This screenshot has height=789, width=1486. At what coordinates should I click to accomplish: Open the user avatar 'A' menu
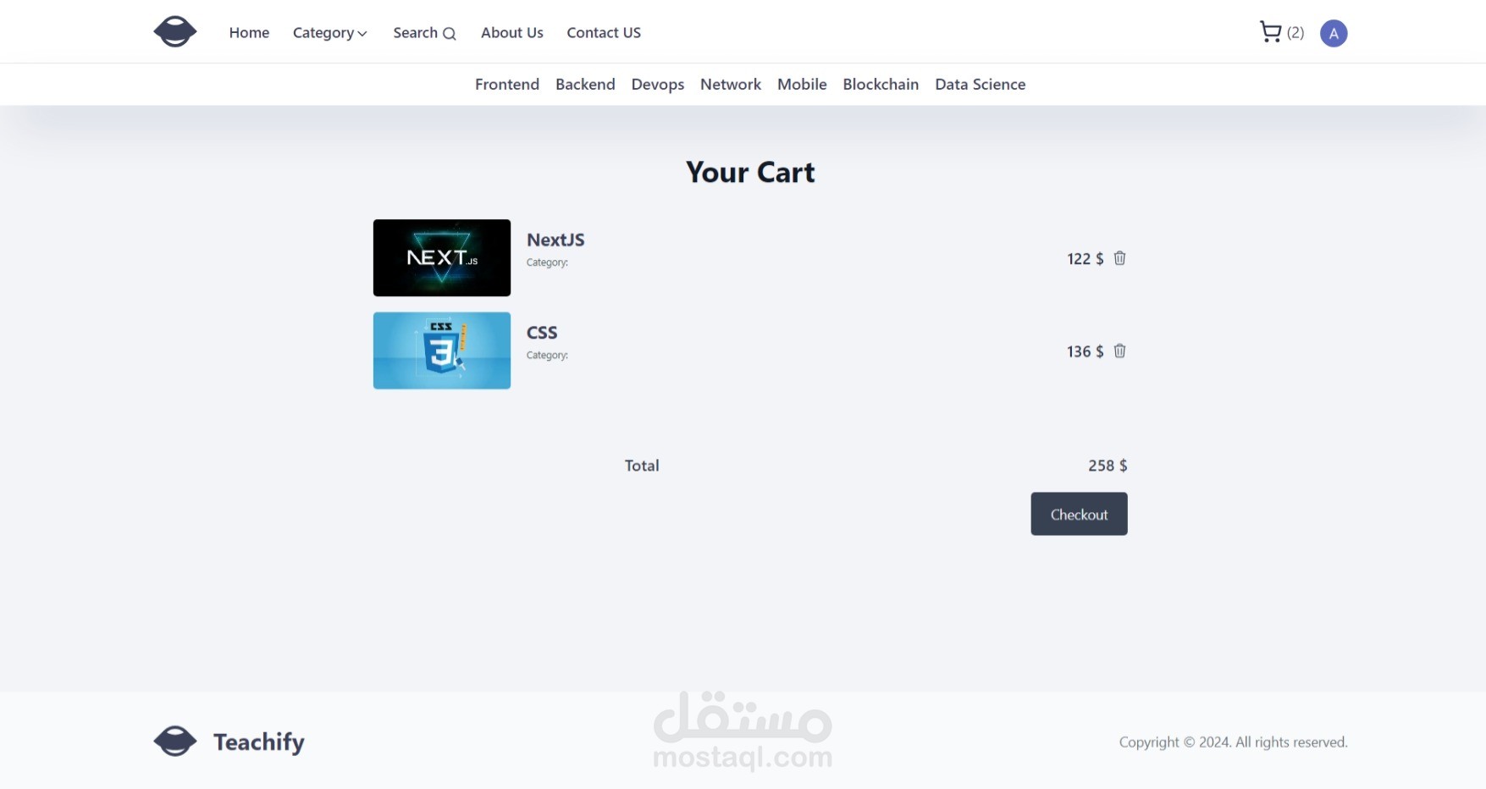point(1334,33)
